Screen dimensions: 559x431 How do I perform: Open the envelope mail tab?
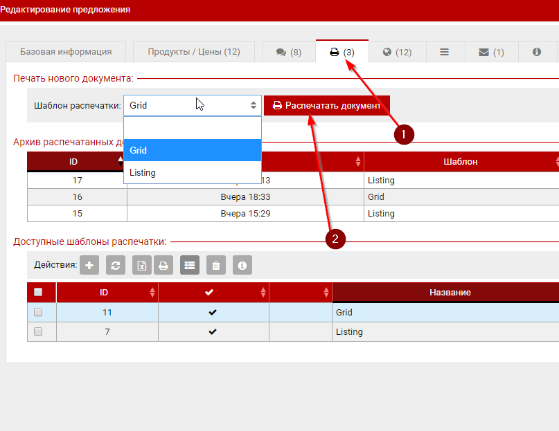(491, 52)
